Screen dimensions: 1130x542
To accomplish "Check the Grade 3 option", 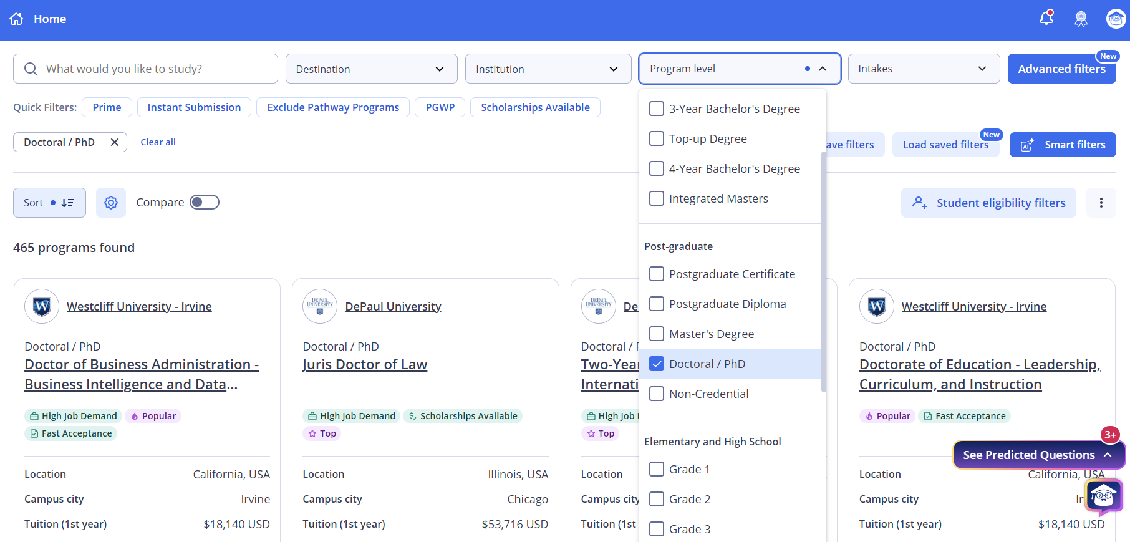I will [657, 529].
